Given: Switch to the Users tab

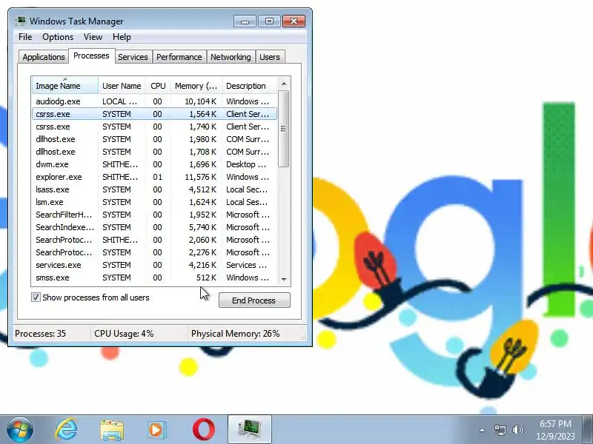Looking at the screenshot, I should tap(270, 57).
